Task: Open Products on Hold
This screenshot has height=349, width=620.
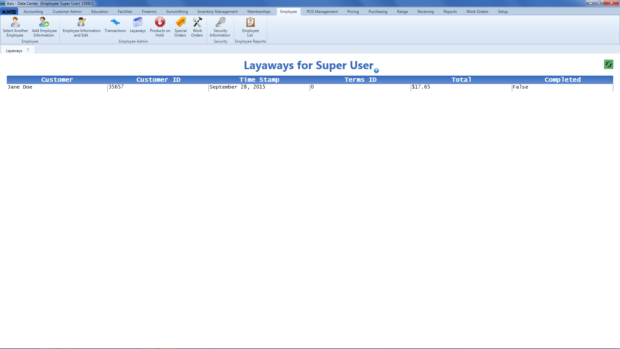Action: click(x=160, y=27)
